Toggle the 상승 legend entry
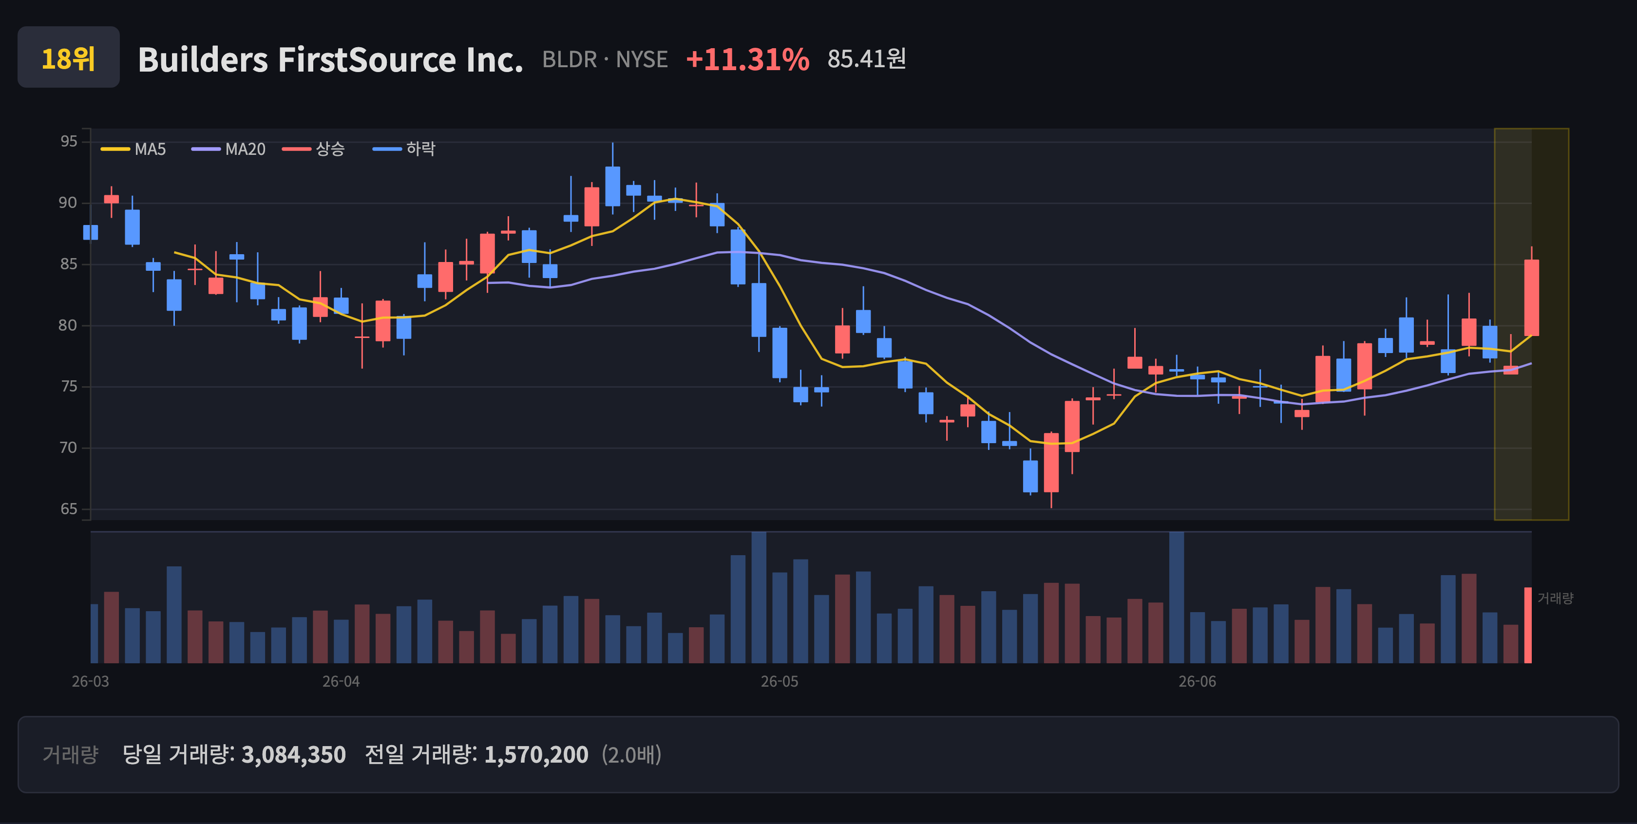The width and height of the screenshot is (1637, 824). click(314, 150)
